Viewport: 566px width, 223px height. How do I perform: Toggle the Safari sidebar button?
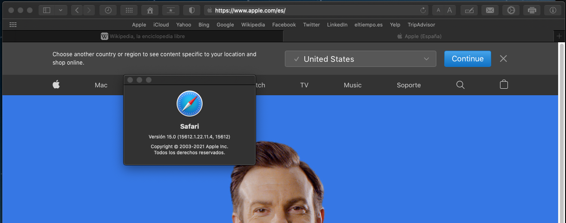click(47, 10)
